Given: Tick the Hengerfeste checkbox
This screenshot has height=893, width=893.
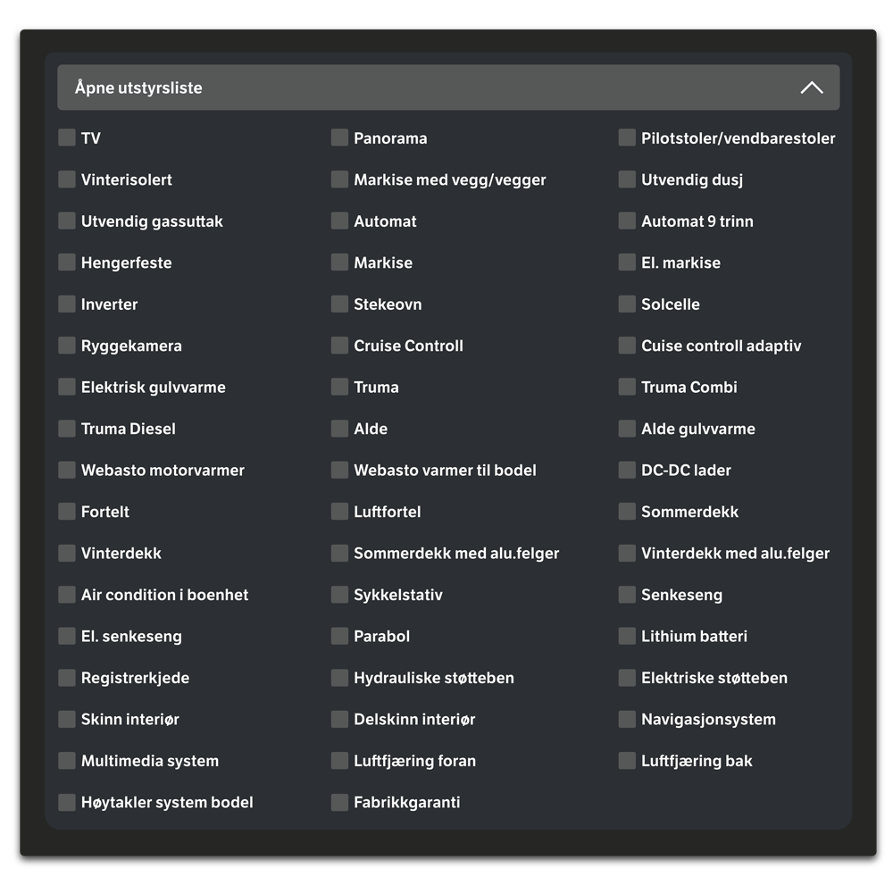Looking at the screenshot, I should tap(67, 262).
